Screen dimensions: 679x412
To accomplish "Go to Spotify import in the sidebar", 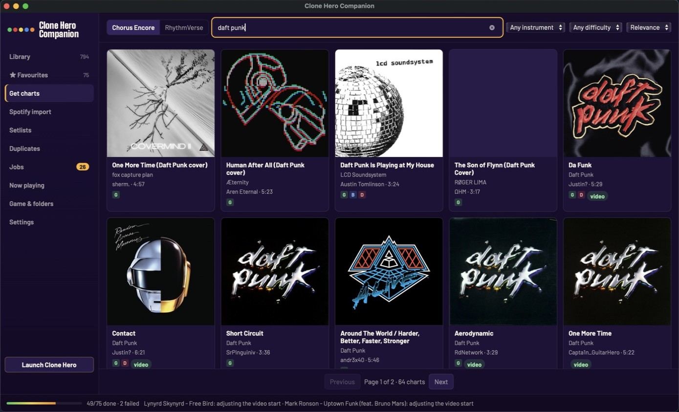I will pyautogui.click(x=49, y=112).
